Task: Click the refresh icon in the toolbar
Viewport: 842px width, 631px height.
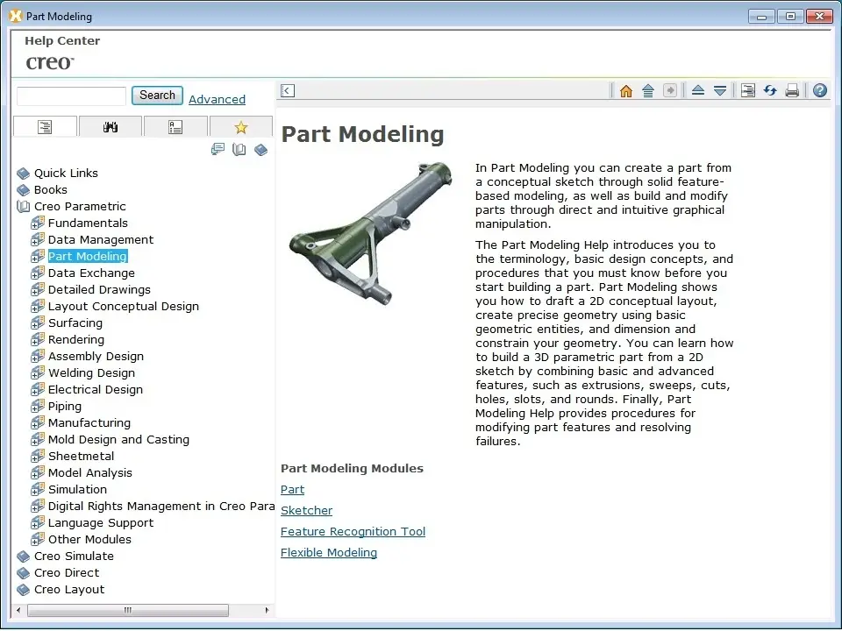Action: (x=770, y=90)
